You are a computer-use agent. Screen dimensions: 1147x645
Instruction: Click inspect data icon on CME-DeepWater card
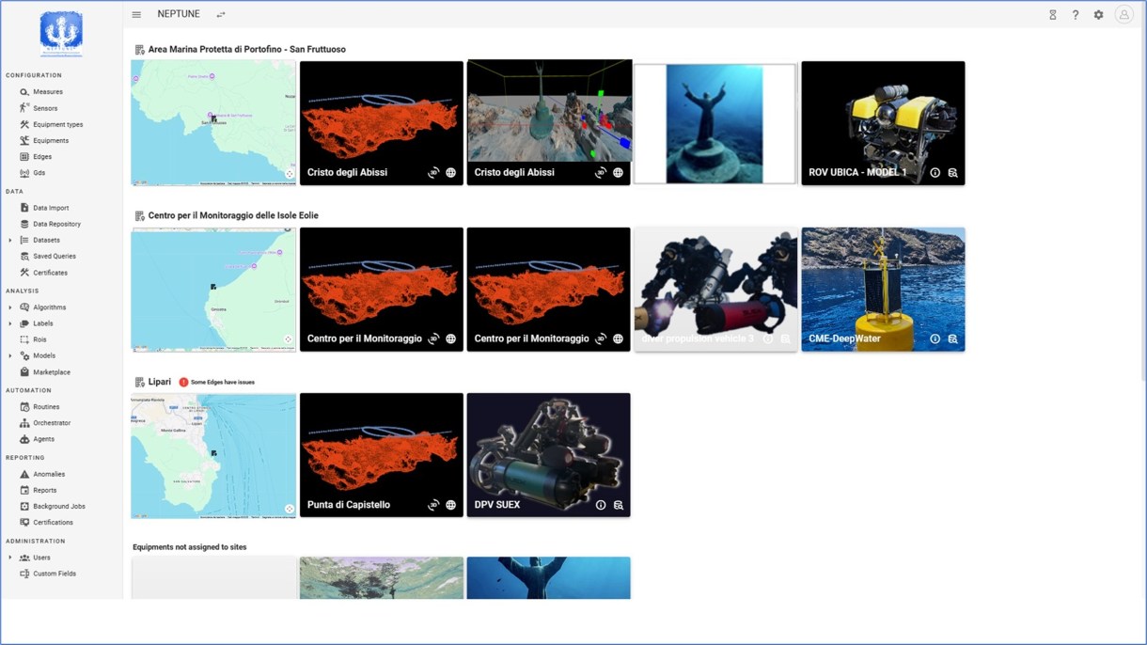pos(952,339)
